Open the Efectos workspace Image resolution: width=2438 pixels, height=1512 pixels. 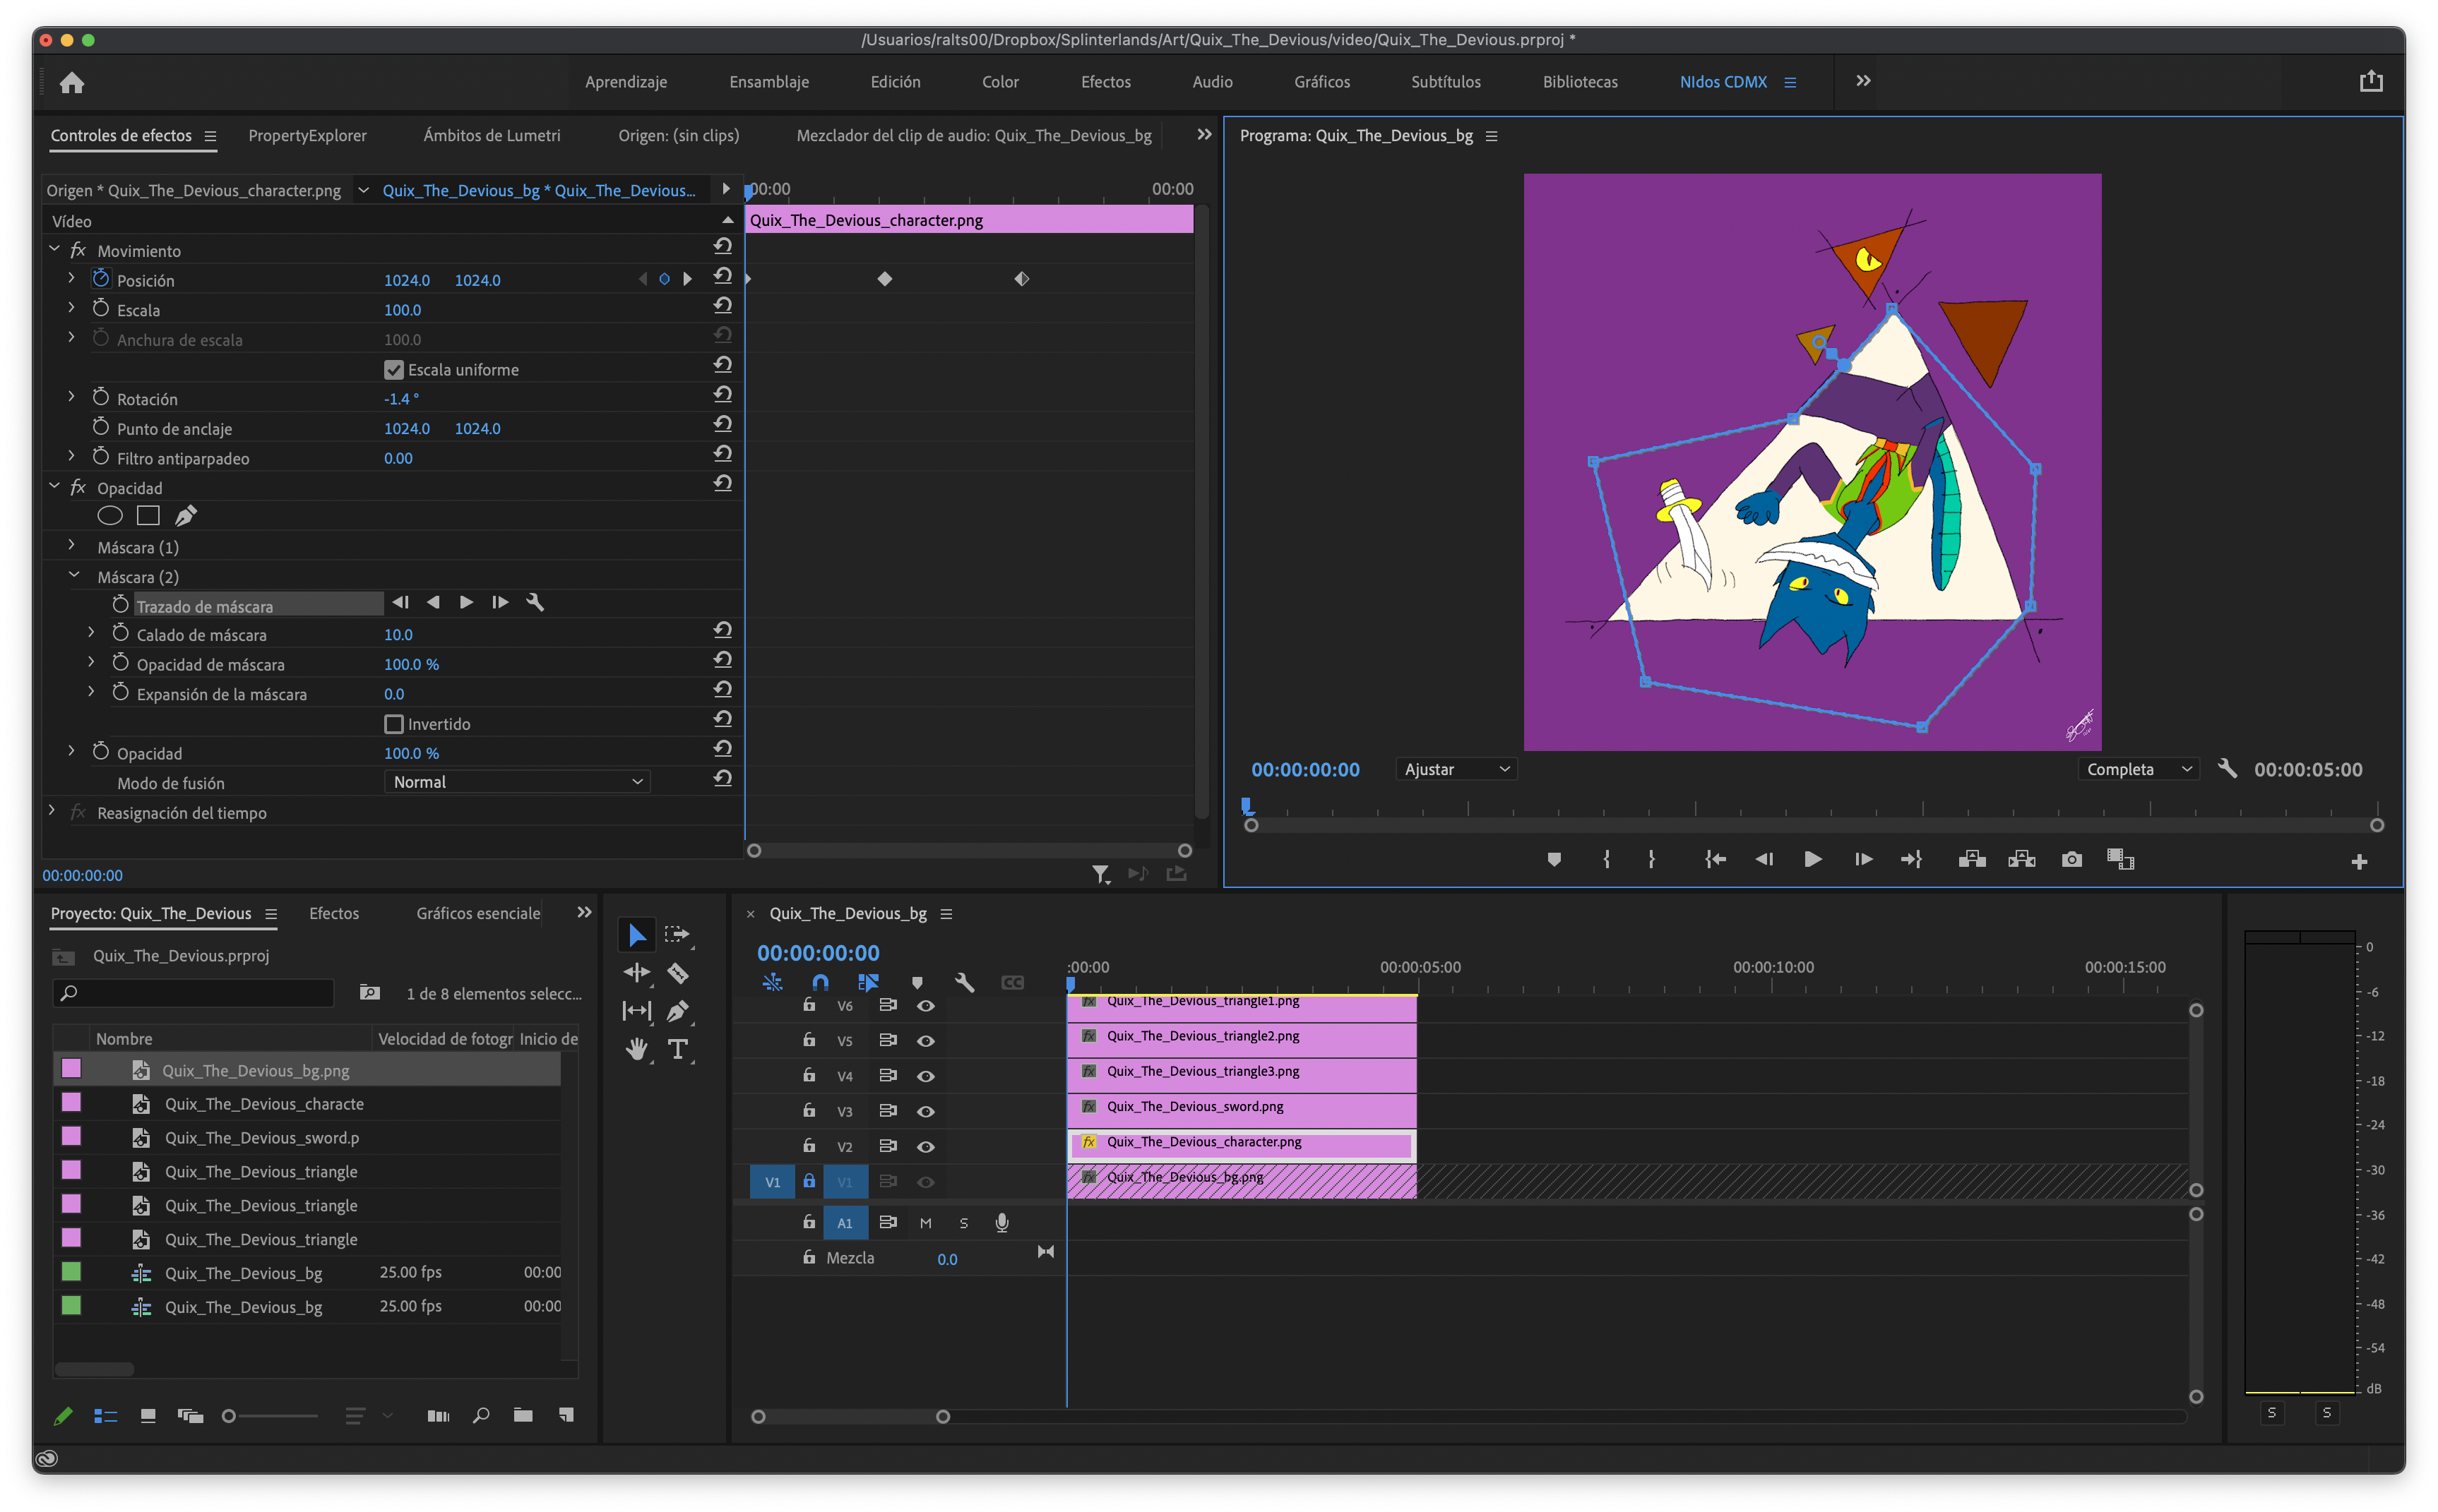pos(1105,82)
